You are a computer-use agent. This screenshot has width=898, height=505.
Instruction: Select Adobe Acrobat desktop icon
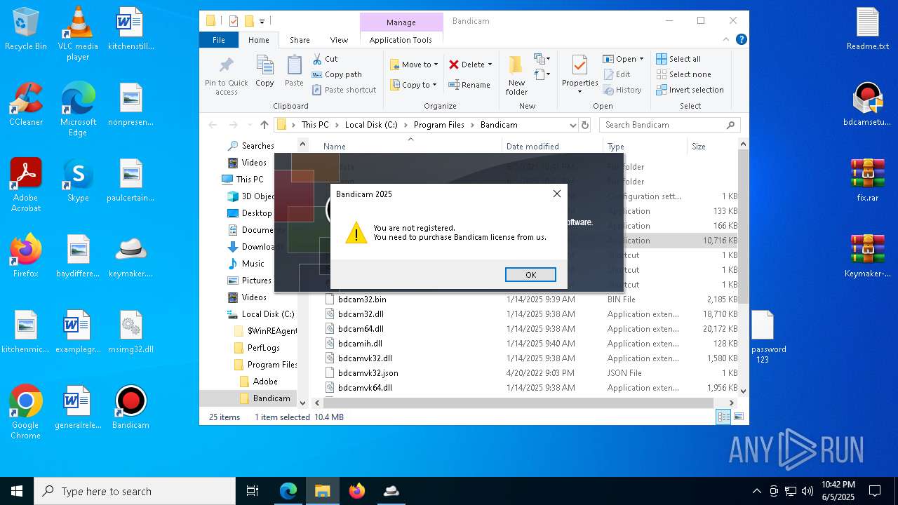26,185
